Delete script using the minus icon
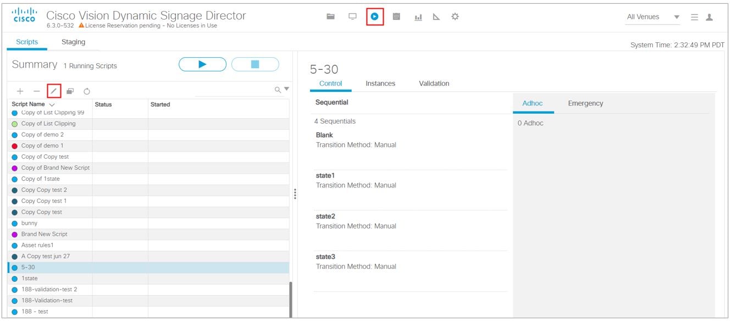Viewport: 731px width, 322px height. tap(37, 91)
